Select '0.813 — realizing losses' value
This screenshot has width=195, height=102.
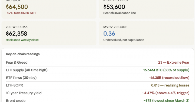click(170, 85)
